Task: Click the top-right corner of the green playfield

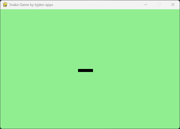Action: tap(178, 11)
